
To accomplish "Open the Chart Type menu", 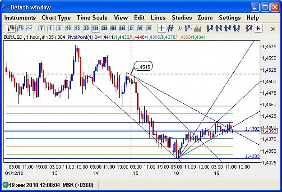I will (56, 18).
